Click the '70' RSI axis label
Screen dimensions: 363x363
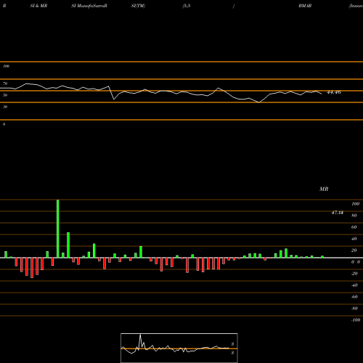(x=5, y=83)
